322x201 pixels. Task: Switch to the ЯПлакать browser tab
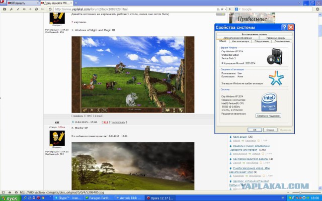23,3
